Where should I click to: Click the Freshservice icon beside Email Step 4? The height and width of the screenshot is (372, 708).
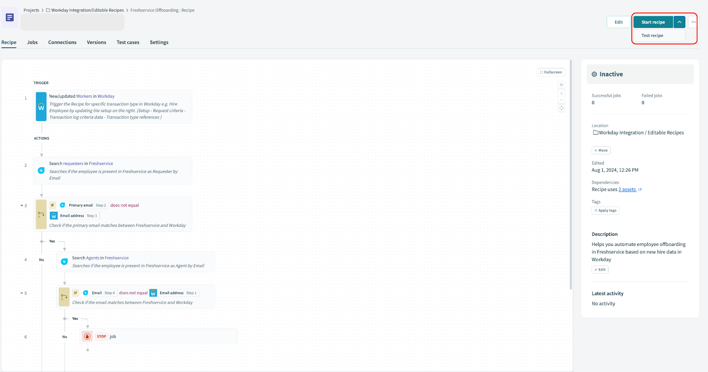click(85, 293)
